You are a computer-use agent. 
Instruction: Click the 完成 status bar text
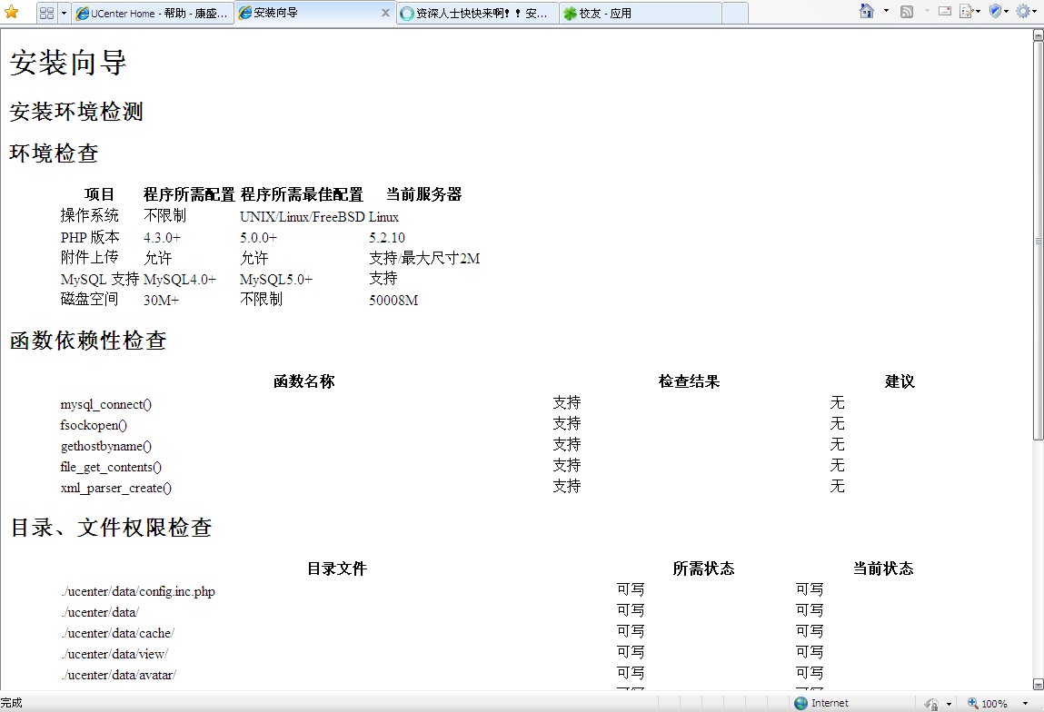pyautogui.click(x=11, y=703)
